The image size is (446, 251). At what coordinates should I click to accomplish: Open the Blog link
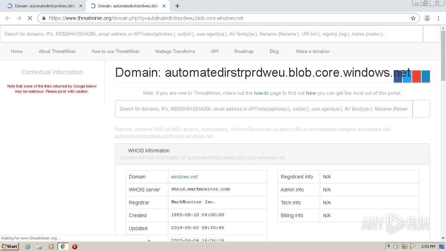(x=274, y=51)
